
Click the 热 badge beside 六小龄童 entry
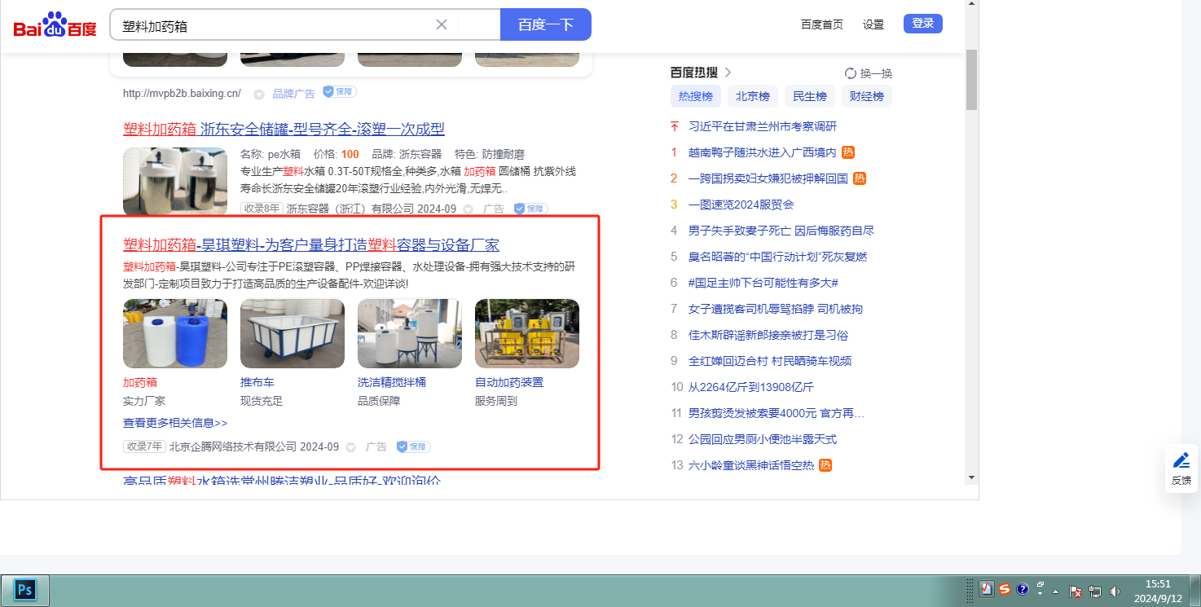tap(825, 465)
